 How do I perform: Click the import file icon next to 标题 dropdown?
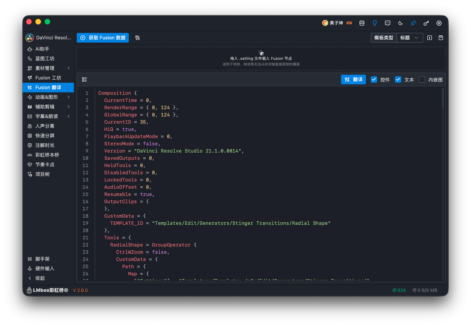pyautogui.click(x=429, y=38)
